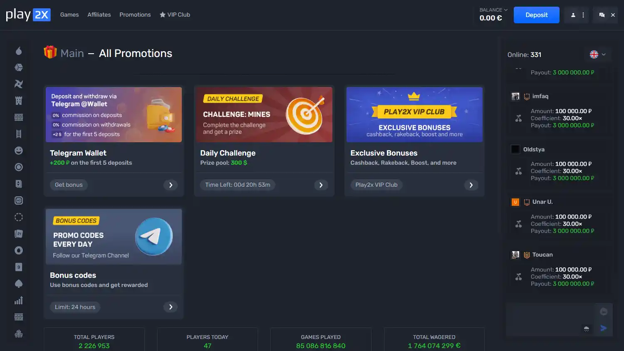Open the Affiliates menu item
Image resolution: width=624 pixels, height=351 pixels.
coord(99,15)
